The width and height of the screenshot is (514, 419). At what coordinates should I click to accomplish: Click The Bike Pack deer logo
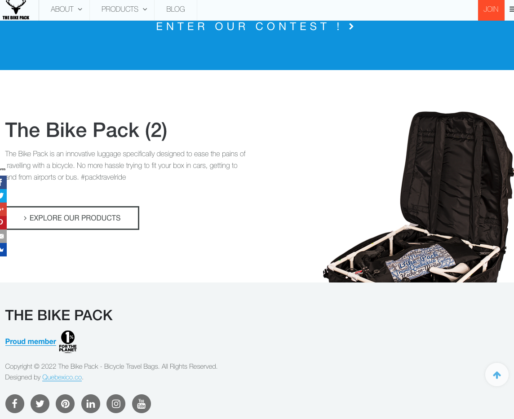coord(16,10)
